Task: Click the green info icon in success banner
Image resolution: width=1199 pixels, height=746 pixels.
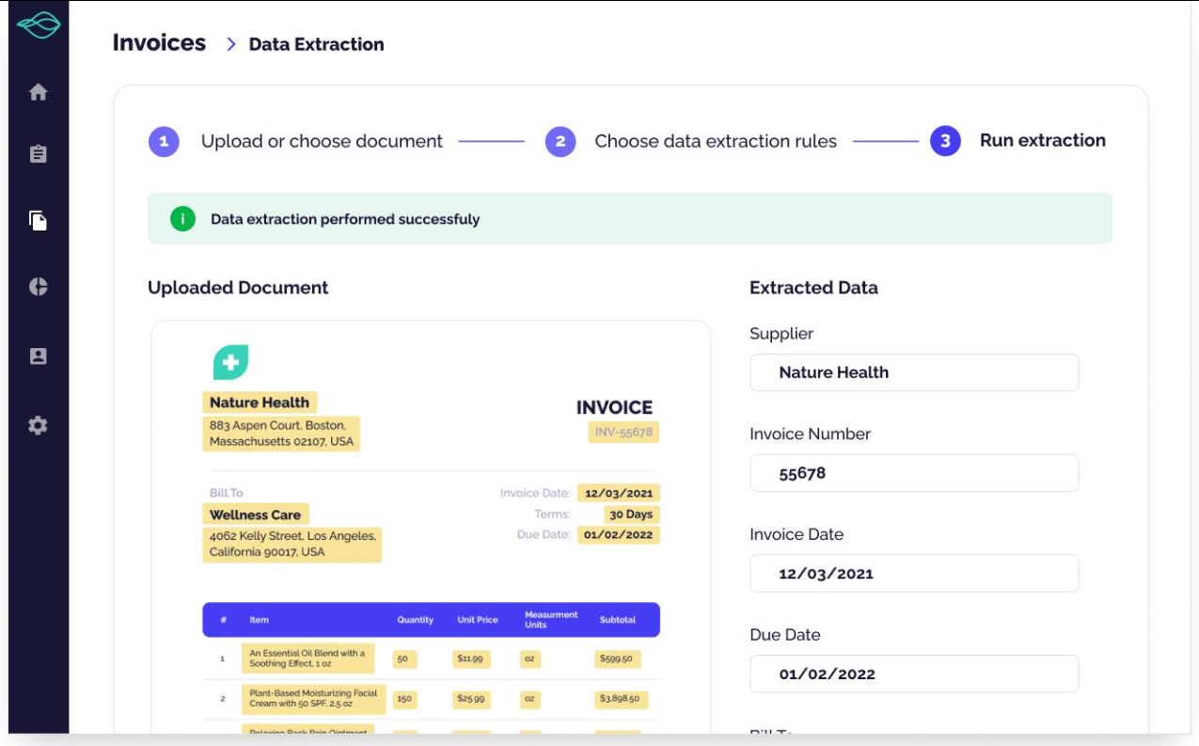Action: pyautogui.click(x=182, y=219)
